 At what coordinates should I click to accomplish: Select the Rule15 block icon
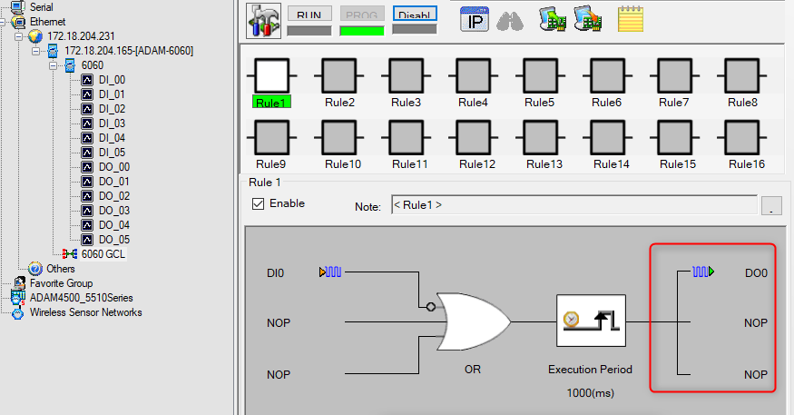pyautogui.click(x=674, y=137)
